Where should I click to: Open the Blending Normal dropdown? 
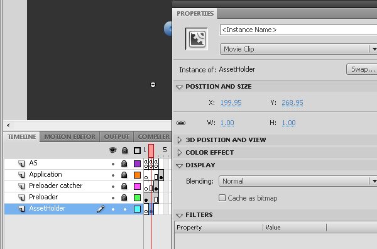(x=298, y=181)
